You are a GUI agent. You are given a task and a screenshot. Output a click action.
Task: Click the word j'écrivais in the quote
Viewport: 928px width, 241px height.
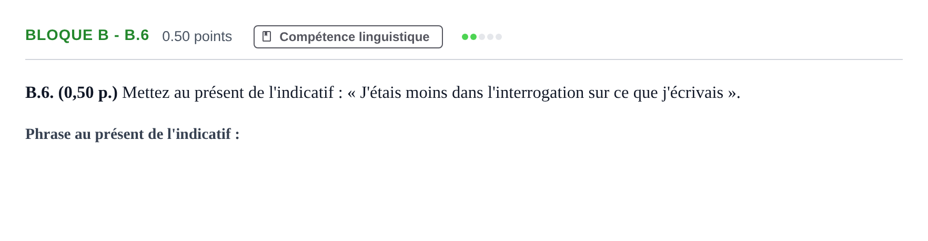(693, 93)
